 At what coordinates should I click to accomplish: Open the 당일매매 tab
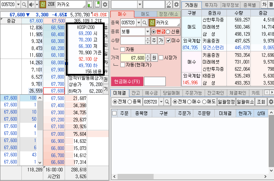171,93
